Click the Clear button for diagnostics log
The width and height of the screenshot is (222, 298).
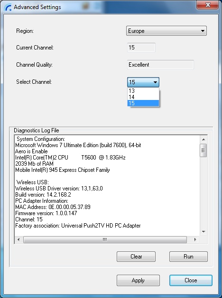tap(136, 257)
